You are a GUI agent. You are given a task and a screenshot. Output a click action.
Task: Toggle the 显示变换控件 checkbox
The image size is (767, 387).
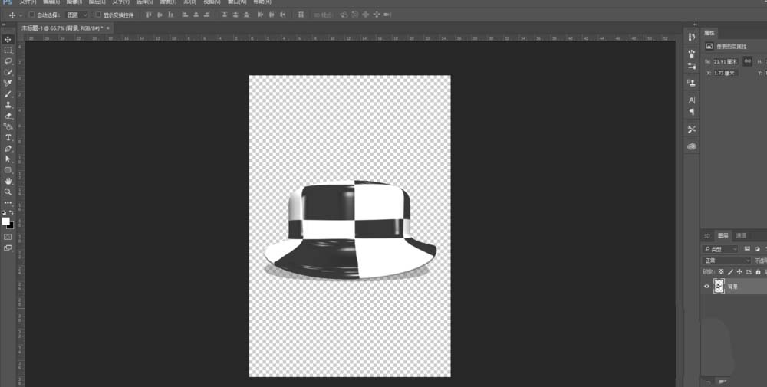[x=98, y=15]
